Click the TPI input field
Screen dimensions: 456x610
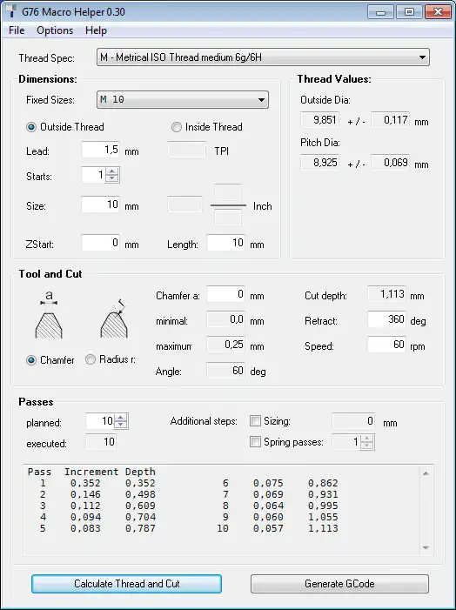tap(186, 151)
